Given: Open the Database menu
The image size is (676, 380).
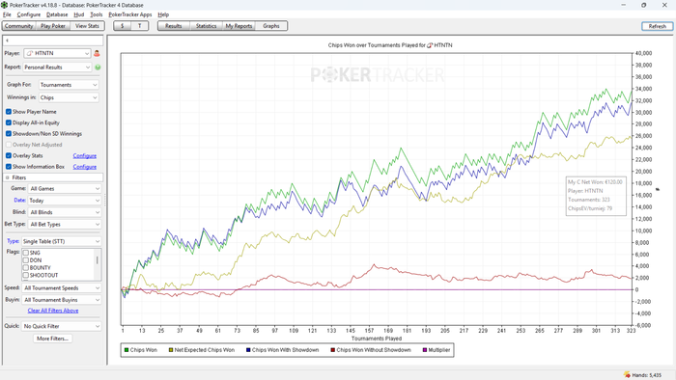Looking at the screenshot, I should tap(57, 14).
